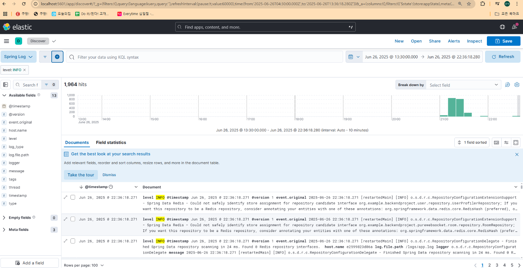Click Dismiss link in tour callout
This screenshot has width=523, height=268.
click(109, 175)
